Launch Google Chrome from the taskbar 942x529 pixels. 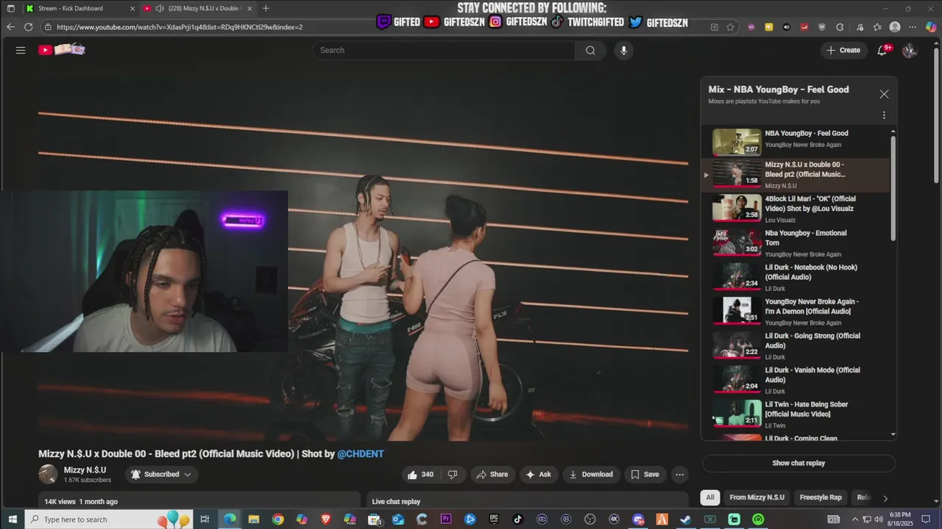pos(277,519)
